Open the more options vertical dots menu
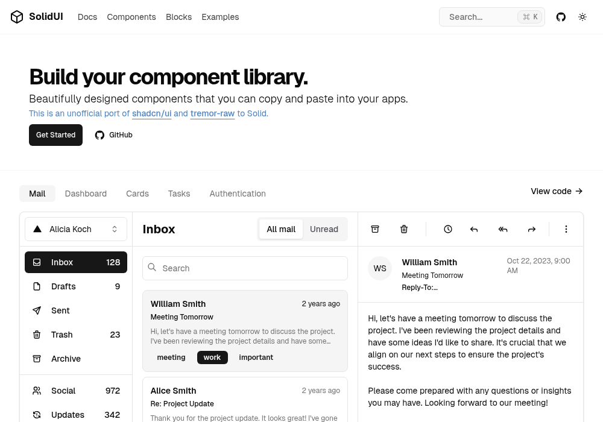Screen dimensions: 603x422 (x=566, y=229)
